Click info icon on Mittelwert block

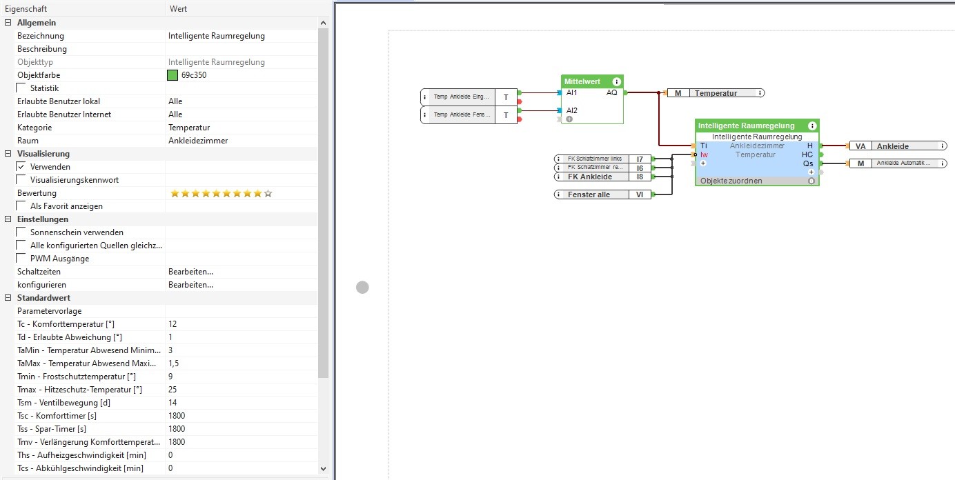click(616, 81)
